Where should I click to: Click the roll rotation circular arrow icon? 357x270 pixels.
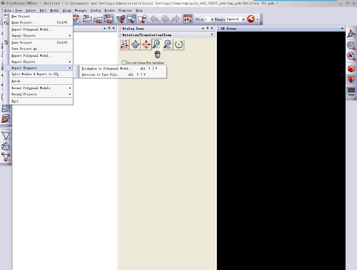pyautogui.click(x=179, y=44)
